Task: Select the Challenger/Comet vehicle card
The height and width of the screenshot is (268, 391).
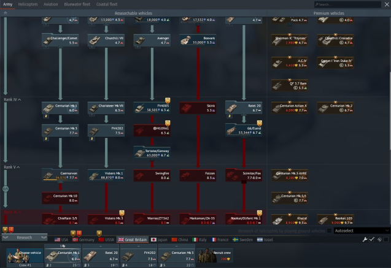Action: (61, 40)
